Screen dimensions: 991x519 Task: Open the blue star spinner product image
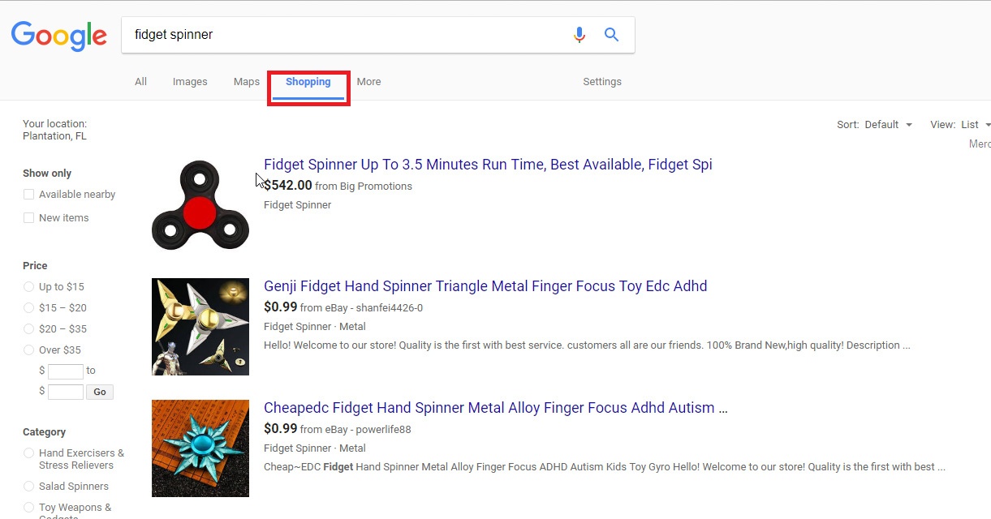(200, 448)
